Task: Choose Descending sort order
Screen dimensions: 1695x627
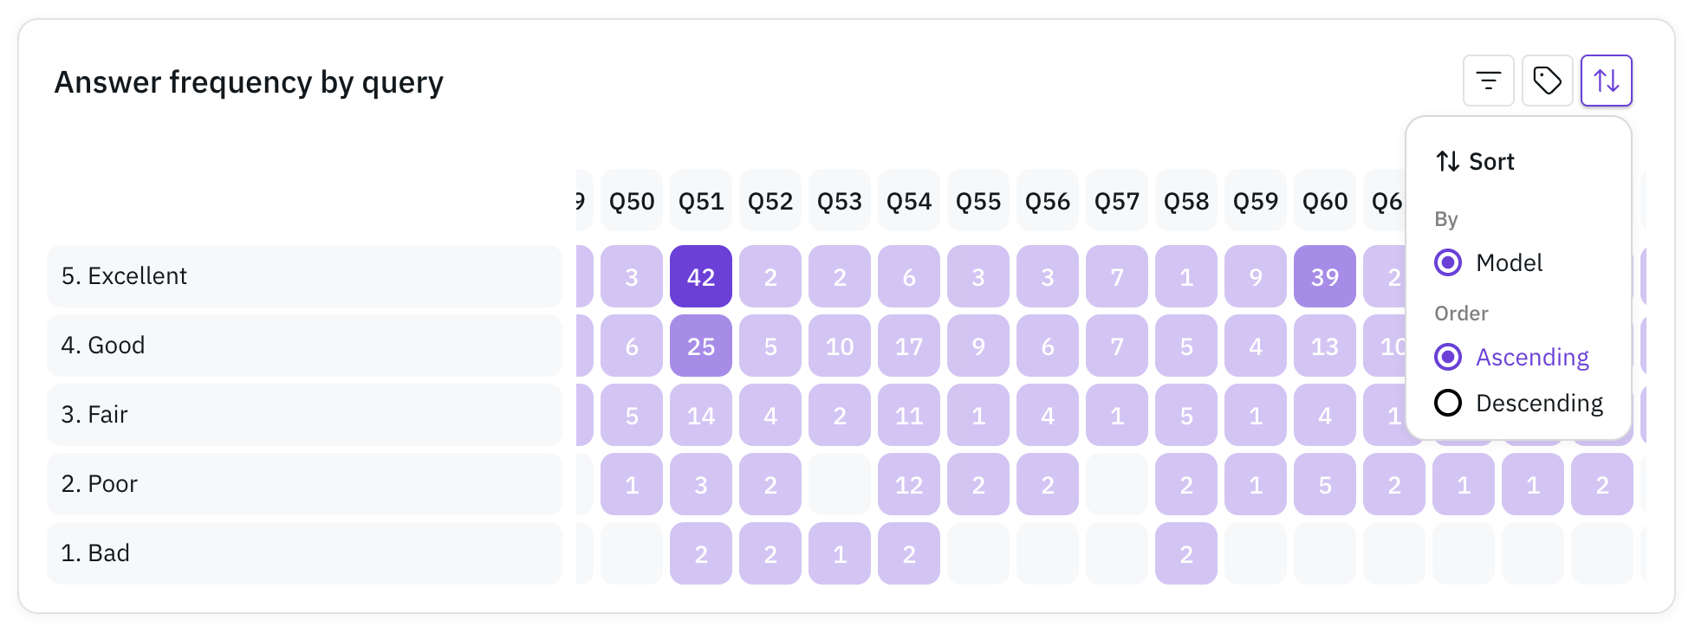Action: (x=1518, y=403)
